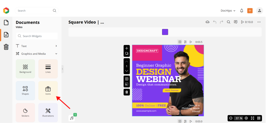
Task: Play the page with 0:03.5 duration
Action: 191,42
